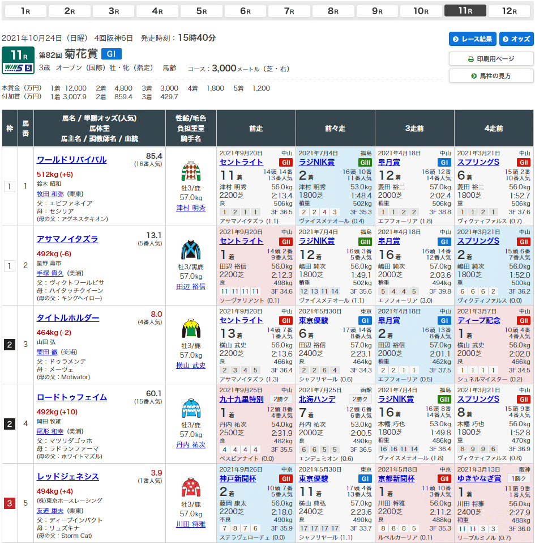This screenshot has height=543, width=535.
Task: Open jockey 川田 将雅 page
Action: [191, 524]
